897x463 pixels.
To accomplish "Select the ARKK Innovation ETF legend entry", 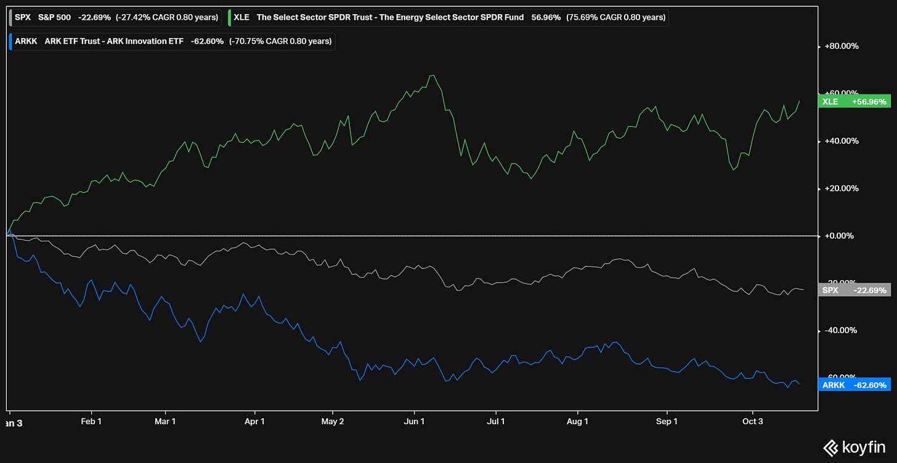I will (172, 42).
